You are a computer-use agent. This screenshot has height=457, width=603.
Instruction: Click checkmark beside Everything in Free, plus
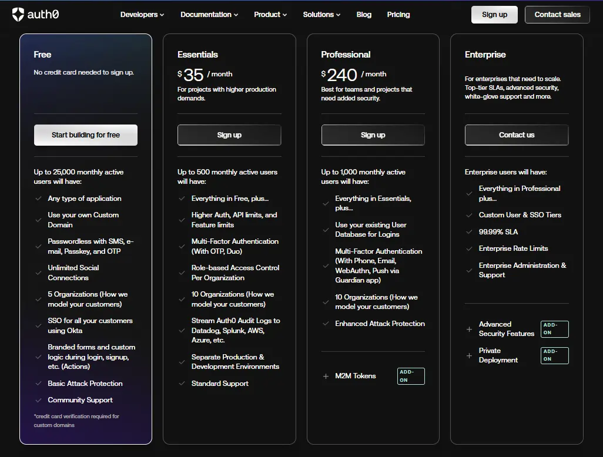(x=182, y=199)
